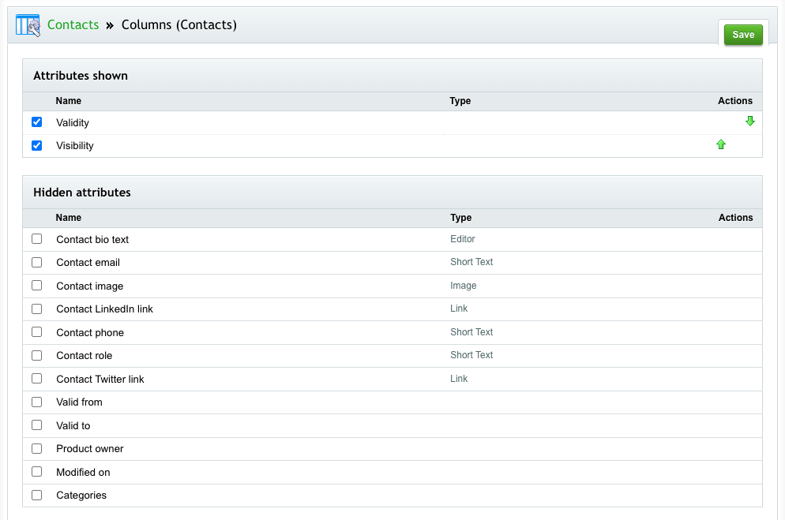This screenshot has width=785, height=520.
Task: Show the Valid from column
Action: click(36, 402)
